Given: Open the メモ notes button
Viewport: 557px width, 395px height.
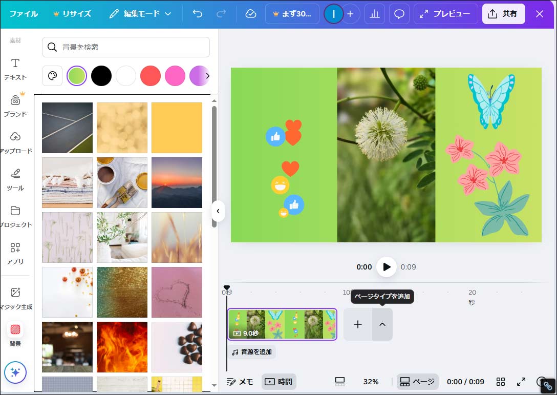Looking at the screenshot, I should pos(240,382).
